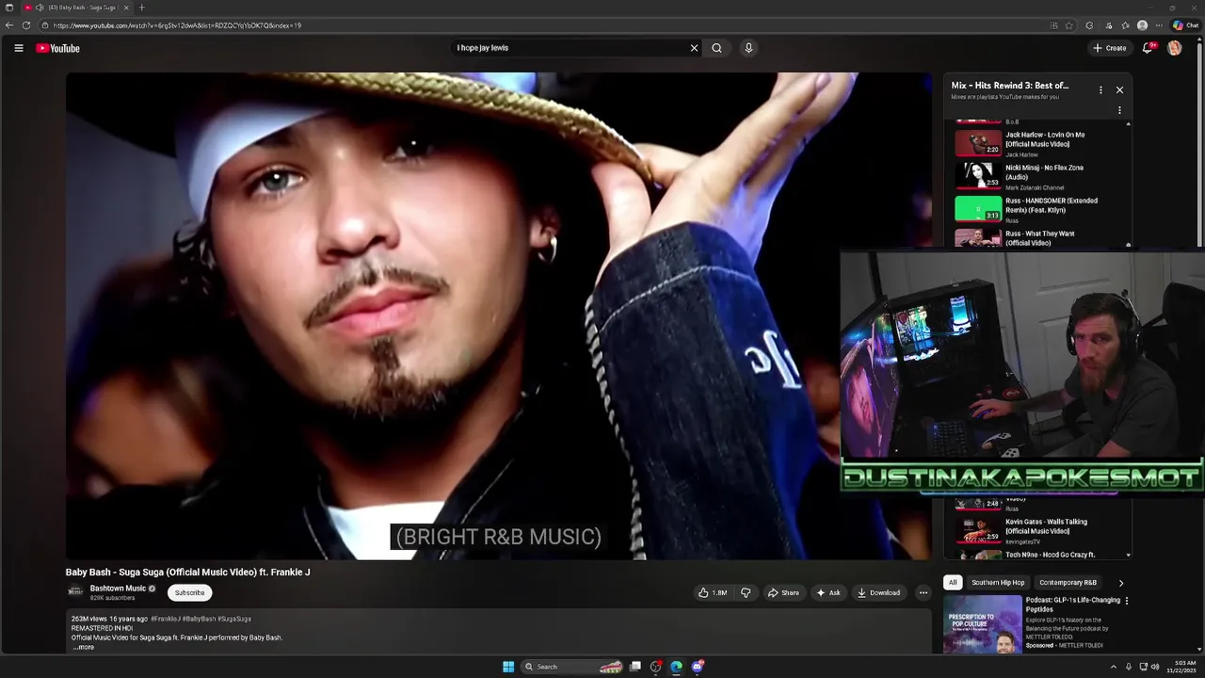Click the #BabyBash hashtag
Screen dimensions: 1205x678
(199, 619)
